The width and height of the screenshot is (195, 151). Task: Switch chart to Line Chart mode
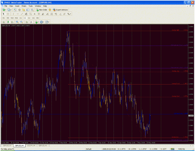point(12,22)
